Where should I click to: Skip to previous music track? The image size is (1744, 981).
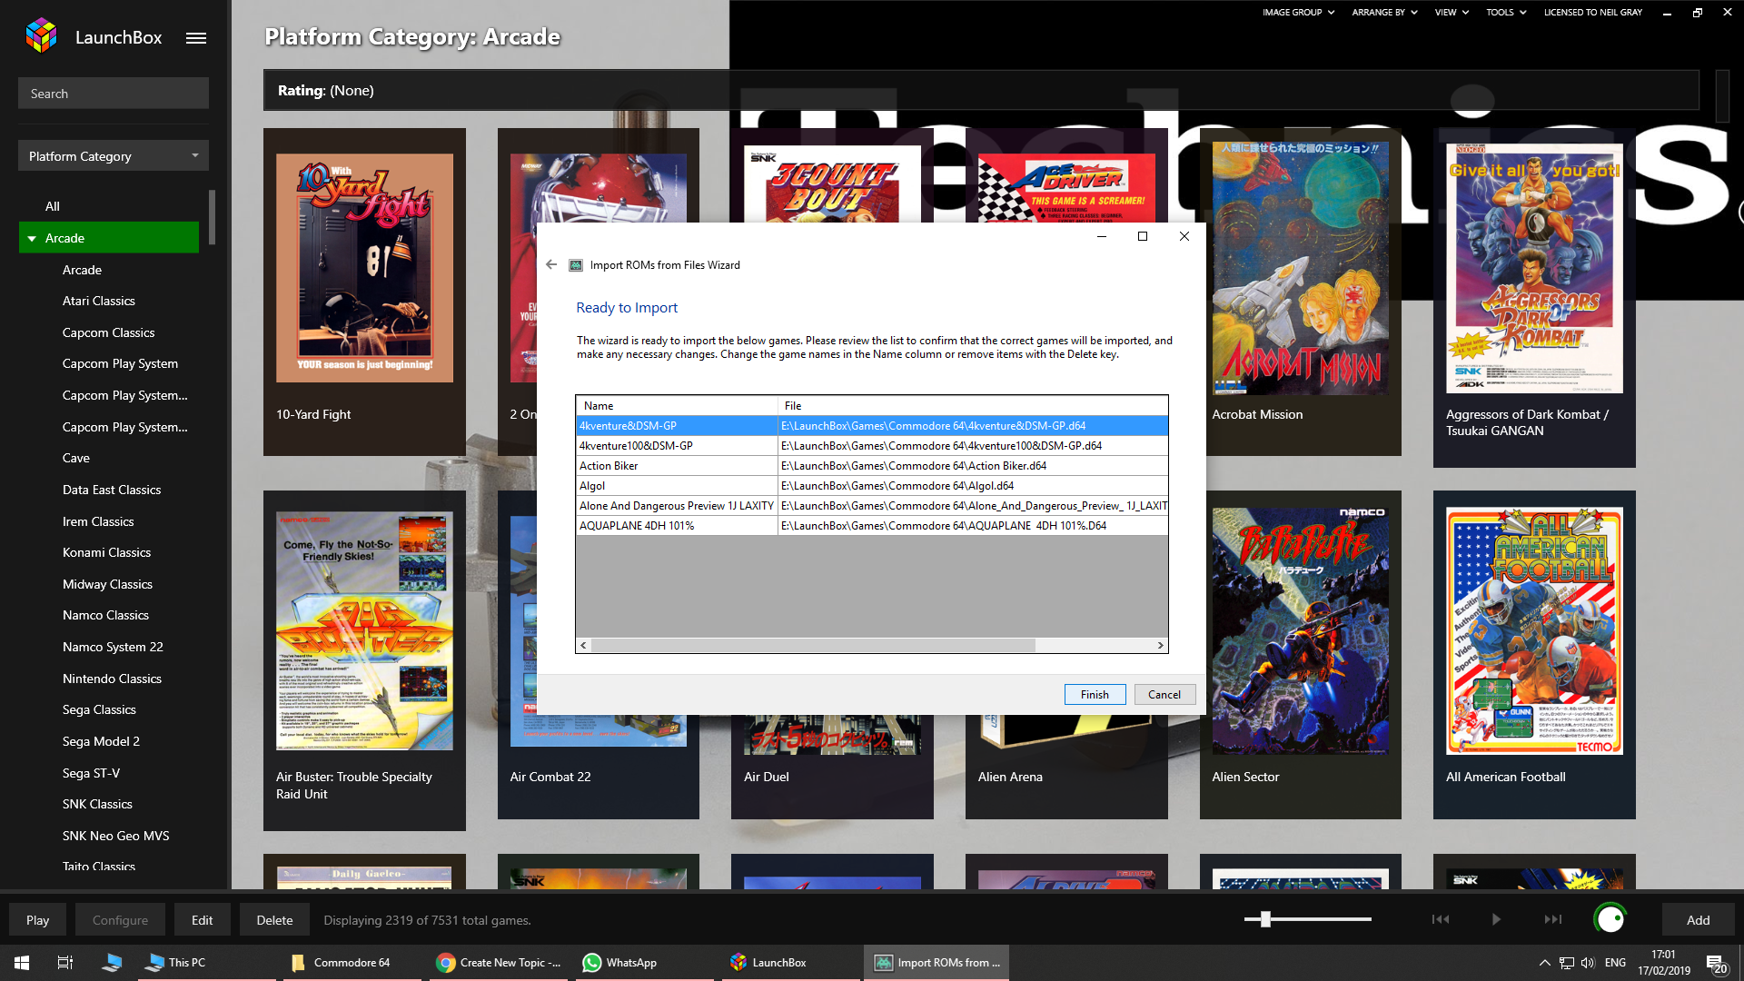(x=1441, y=919)
